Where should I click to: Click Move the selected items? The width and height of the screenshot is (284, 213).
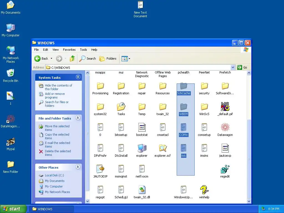(x=57, y=128)
